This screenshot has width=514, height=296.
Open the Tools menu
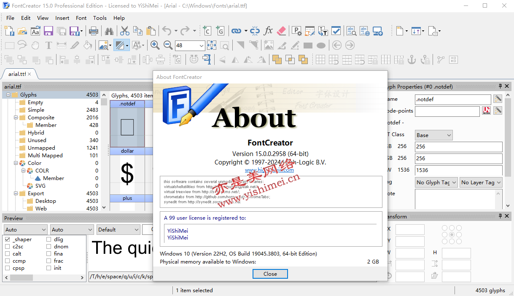pos(100,18)
